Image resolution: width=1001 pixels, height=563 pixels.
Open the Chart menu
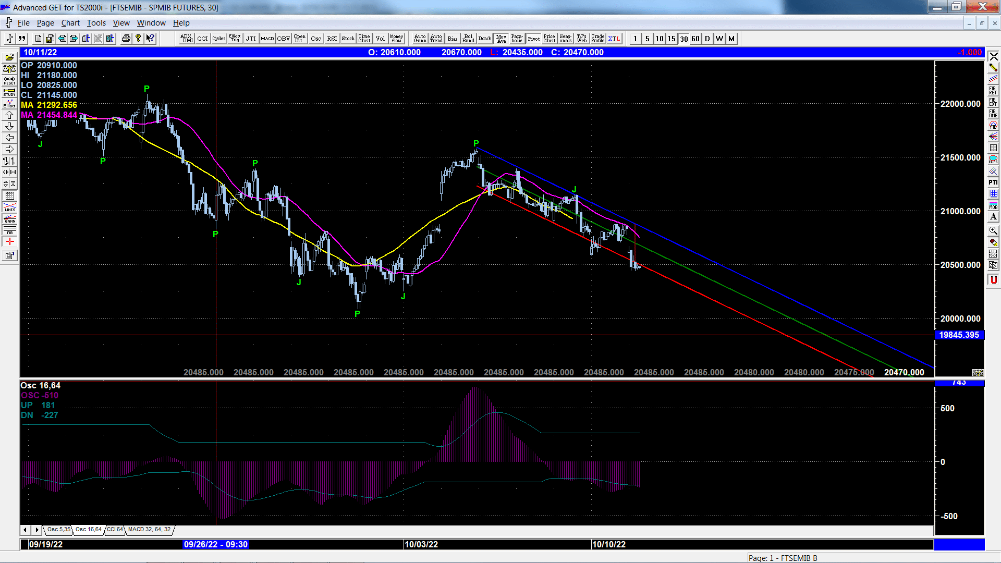click(x=70, y=23)
